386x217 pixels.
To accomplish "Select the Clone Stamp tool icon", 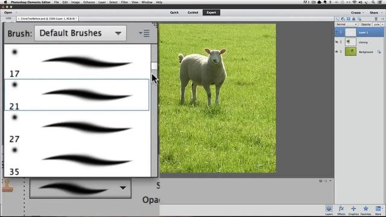I will (7, 186).
